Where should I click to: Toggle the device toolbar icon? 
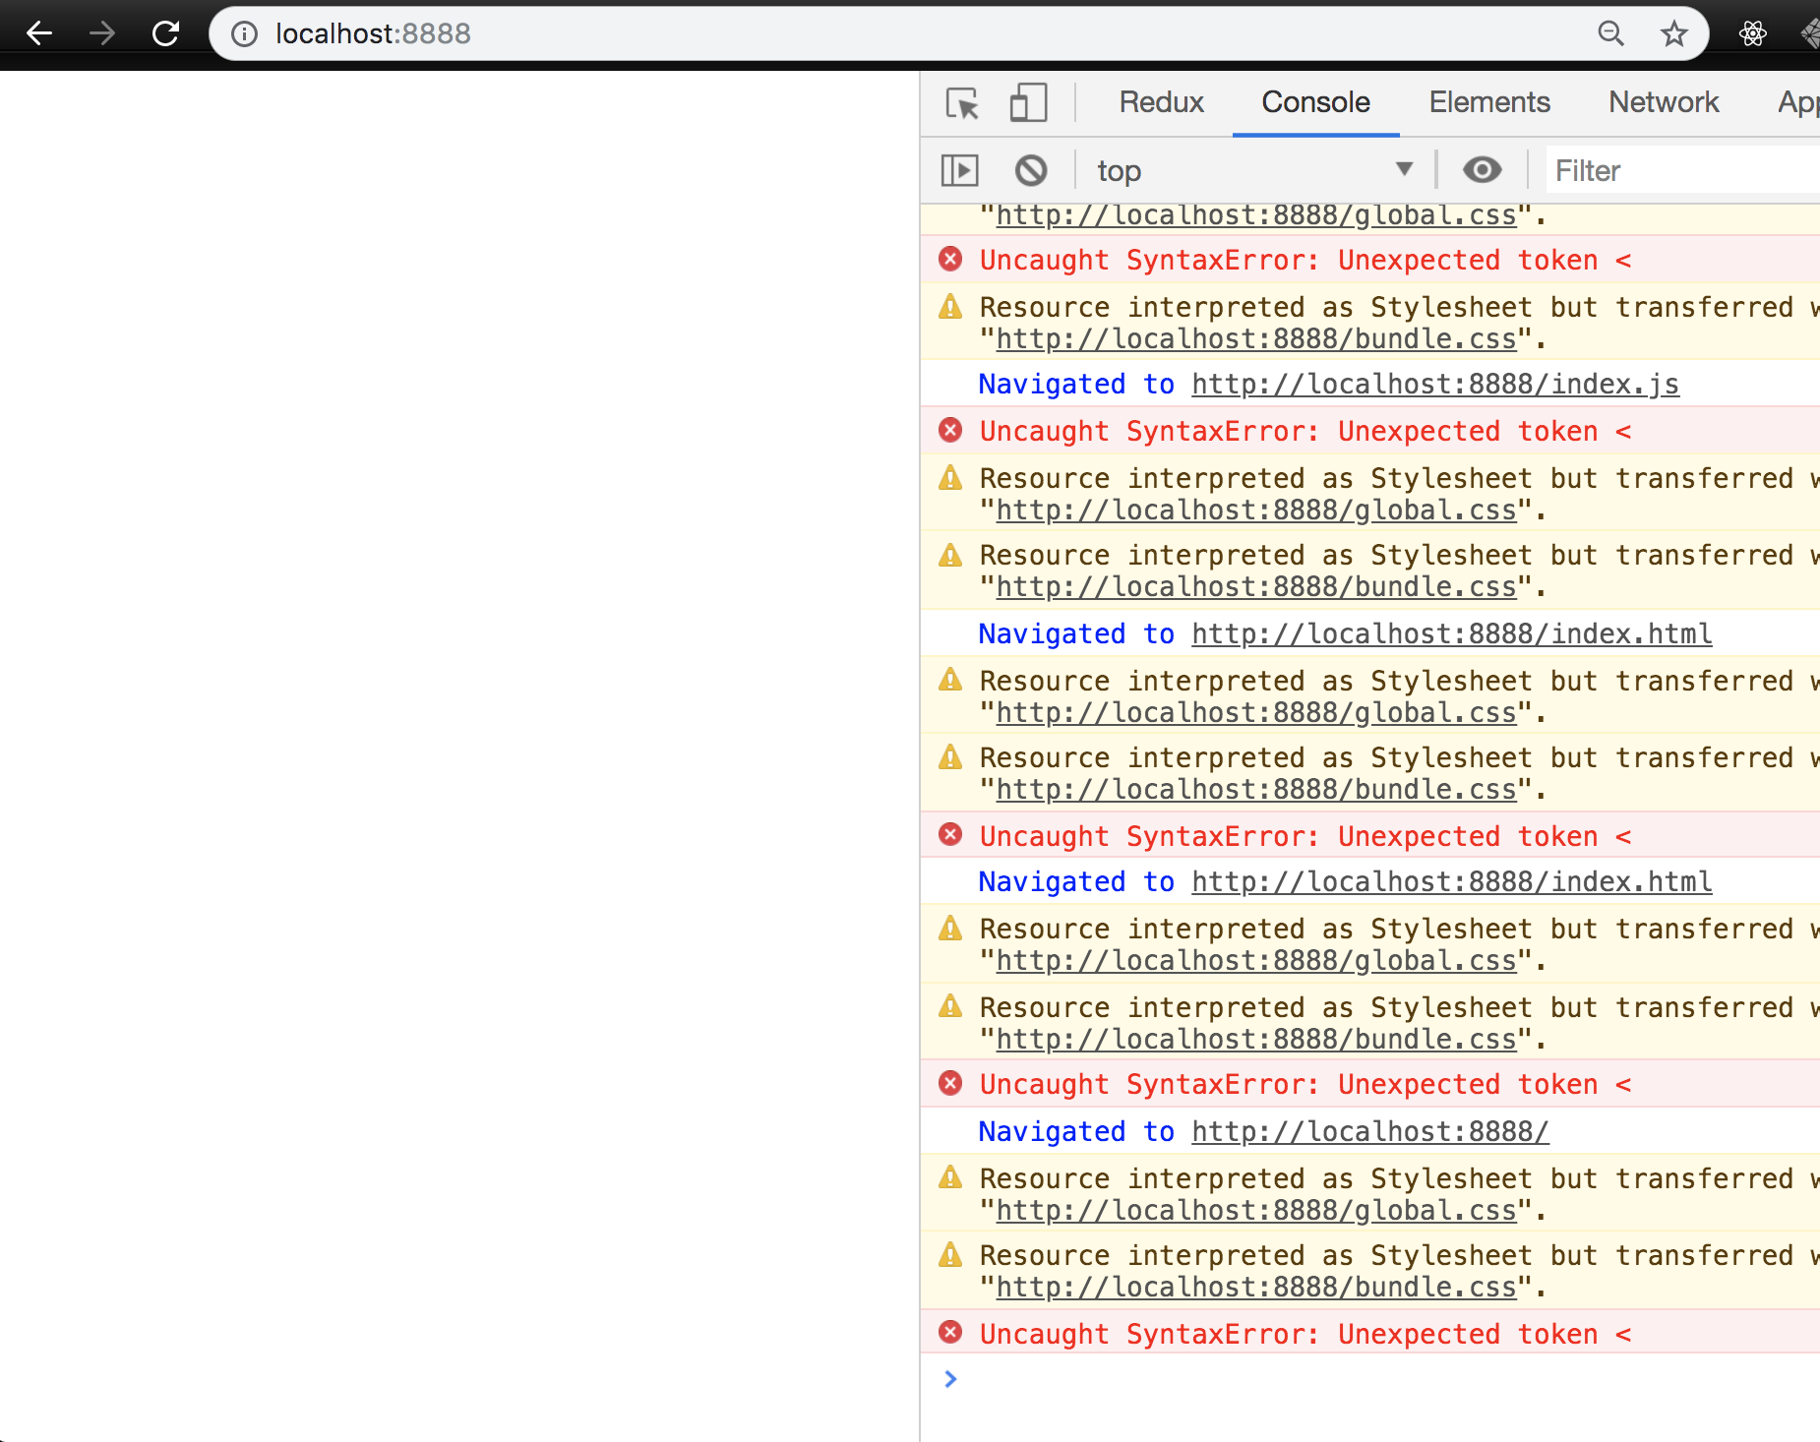pos(1028,102)
